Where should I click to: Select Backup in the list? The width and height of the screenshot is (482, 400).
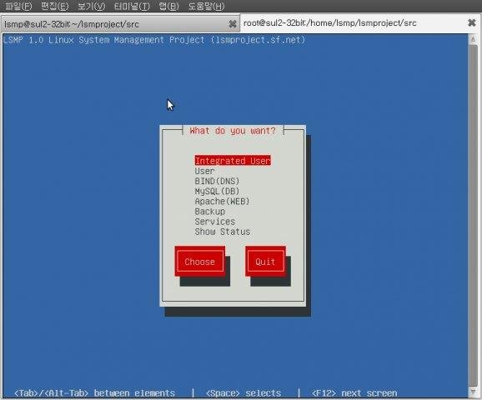[210, 212]
